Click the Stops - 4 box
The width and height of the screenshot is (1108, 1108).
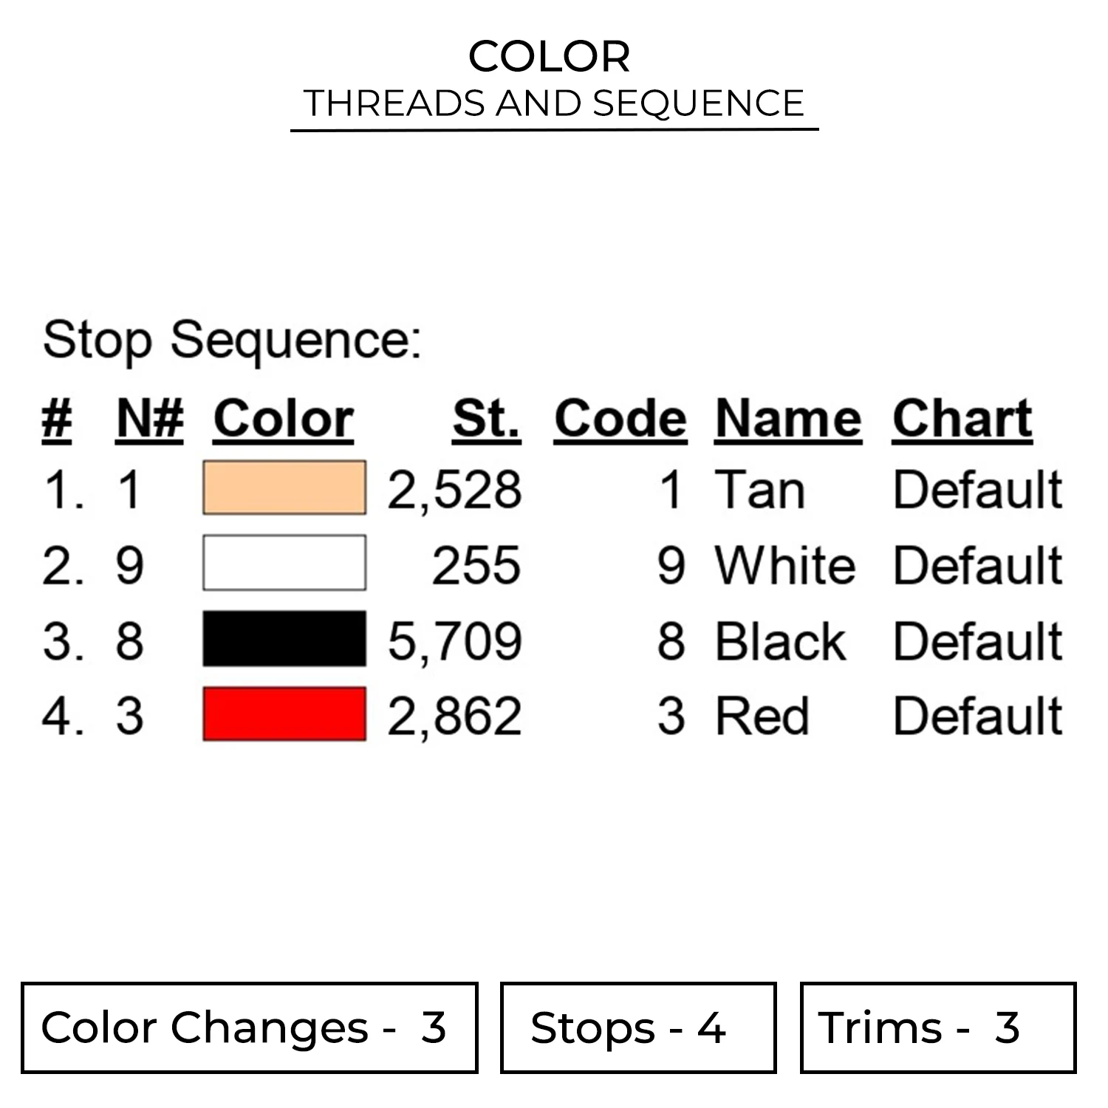[x=637, y=1027]
